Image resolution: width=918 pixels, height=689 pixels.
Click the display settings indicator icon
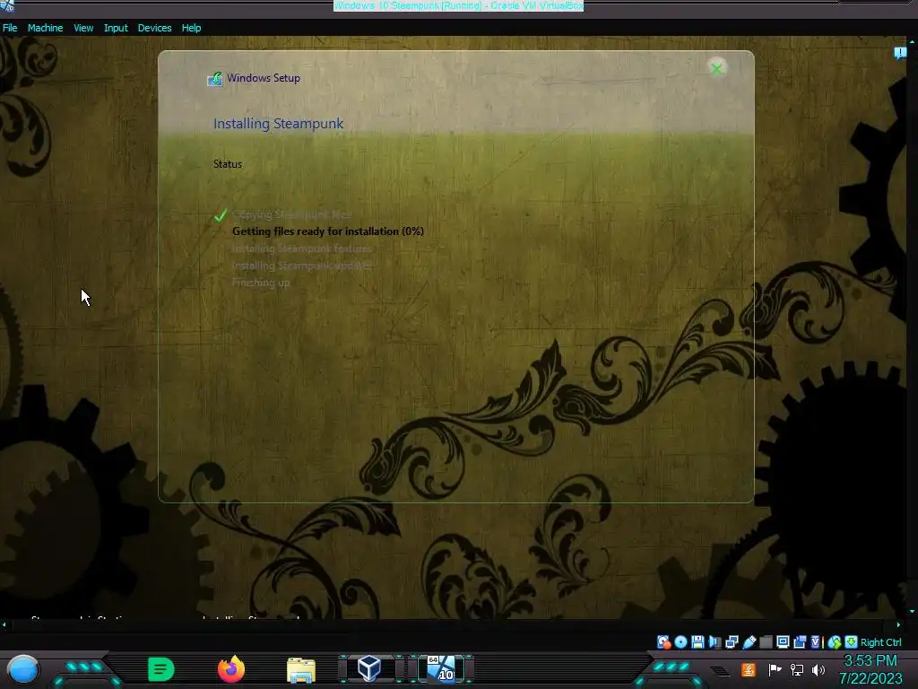783,642
